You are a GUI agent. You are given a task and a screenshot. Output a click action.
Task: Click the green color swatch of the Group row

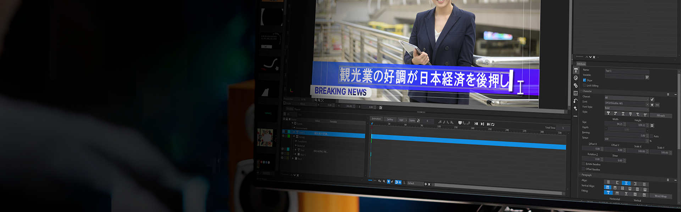pyautogui.click(x=289, y=136)
